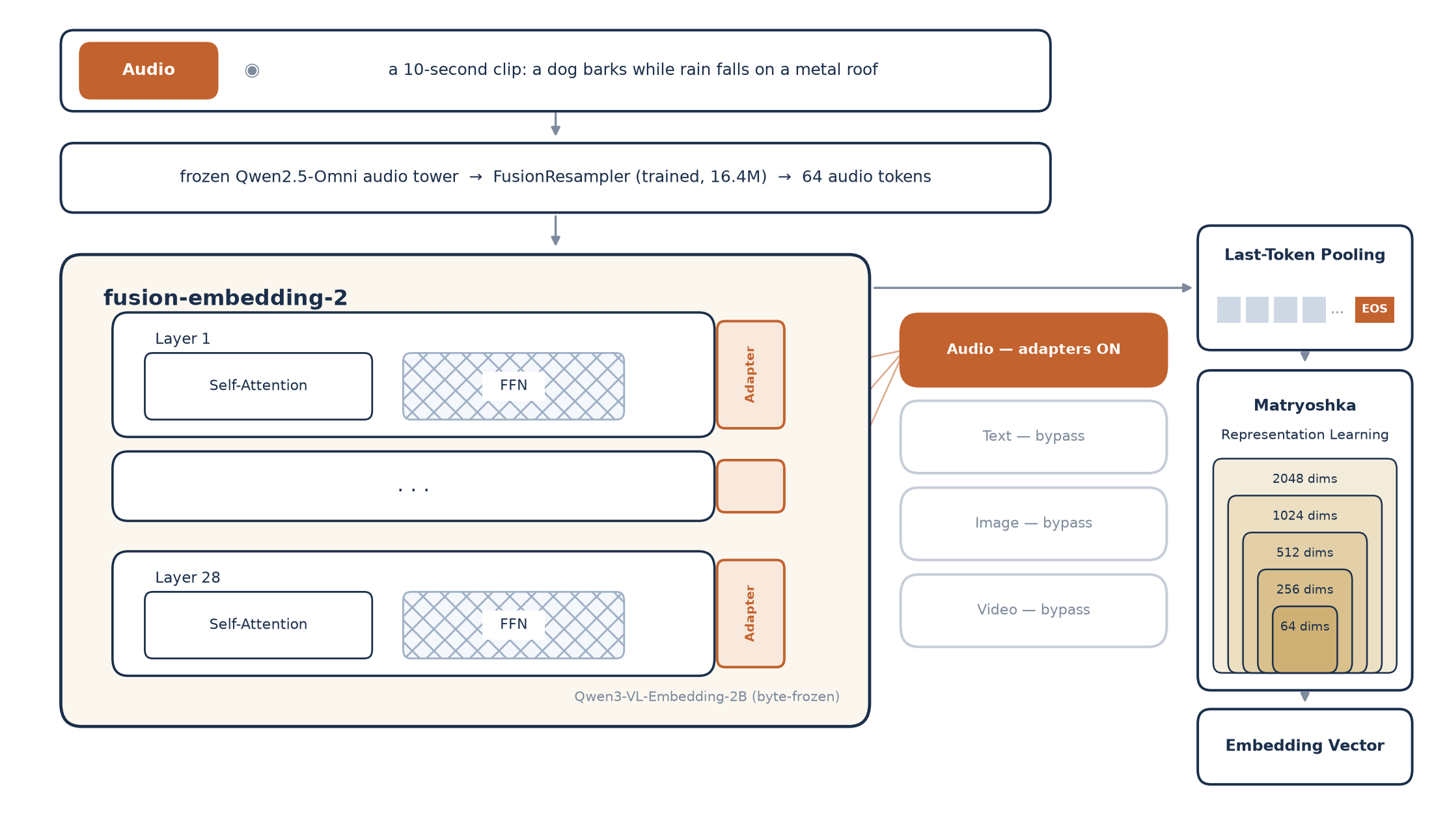Click the orange Audio badge
The height and width of the screenshot is (822, 1447).
click(148, 70)
